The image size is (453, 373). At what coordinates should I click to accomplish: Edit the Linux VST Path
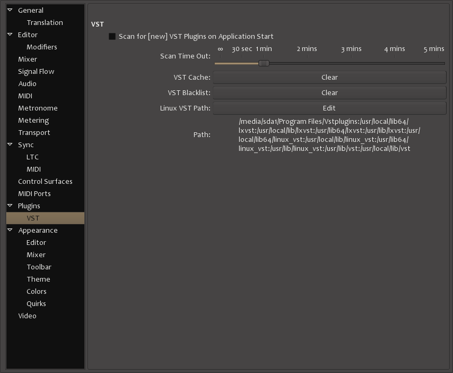coord(329,108)
